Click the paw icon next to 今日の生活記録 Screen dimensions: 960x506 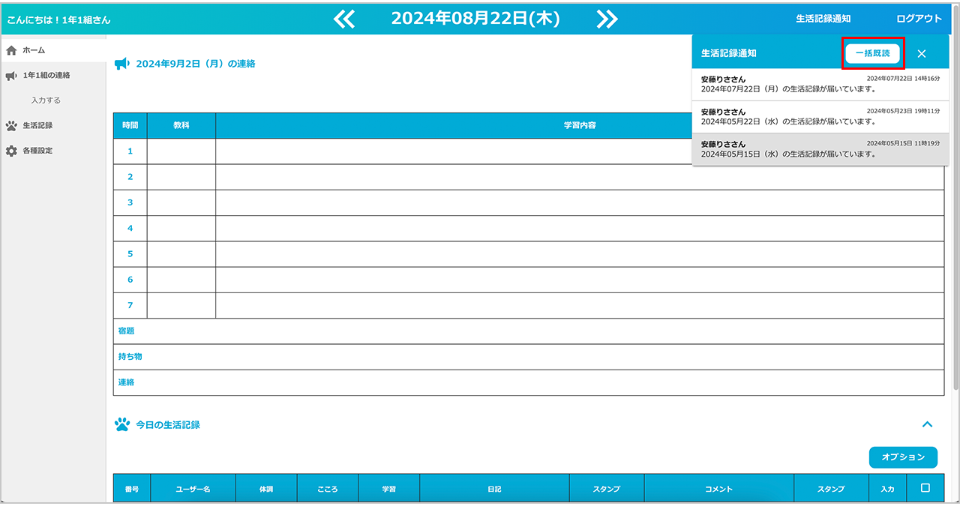[x=121, y=425]
